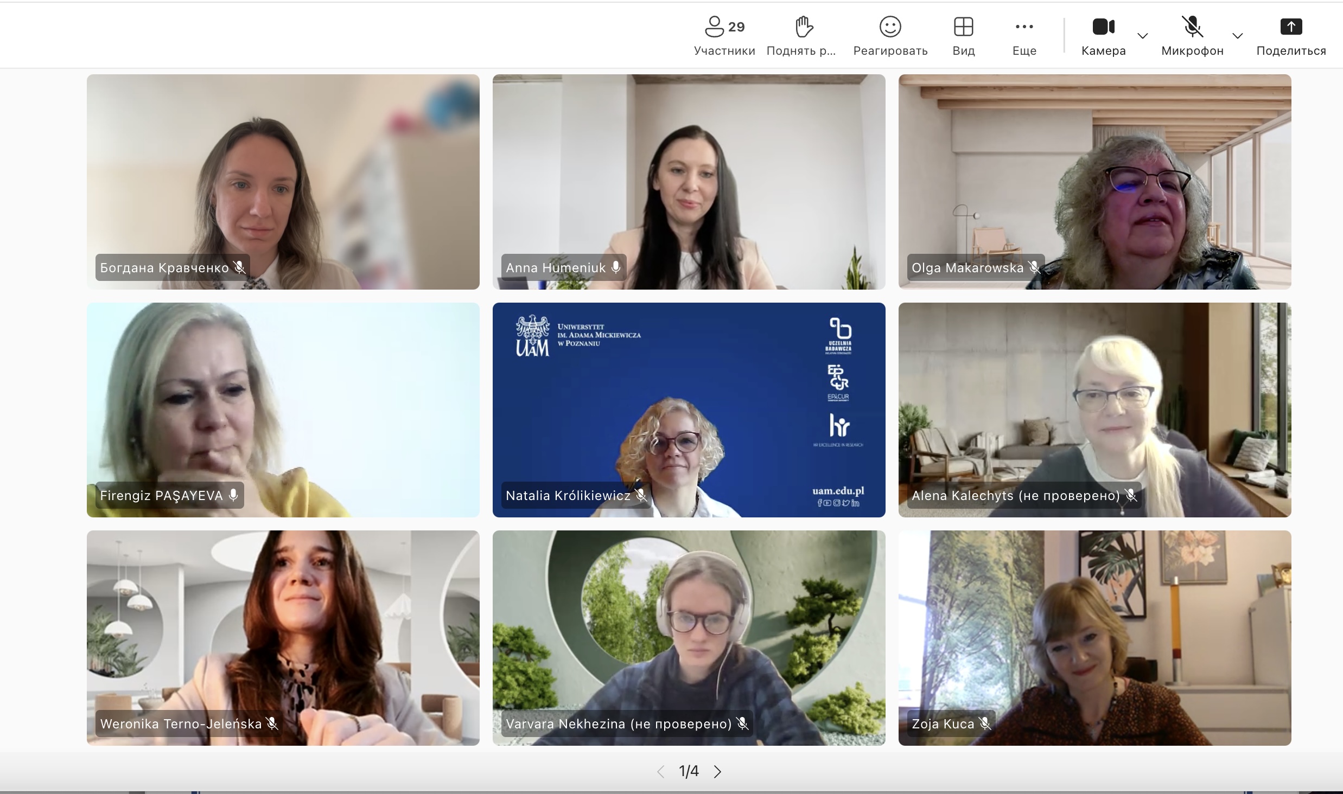Toggle the Камера camera button
This screenshot has width=1343, height=794.
1103,36
